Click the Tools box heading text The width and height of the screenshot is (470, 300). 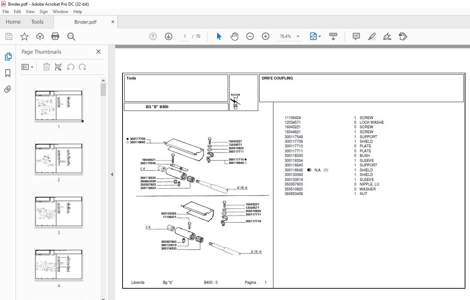[x=131, y=78]
